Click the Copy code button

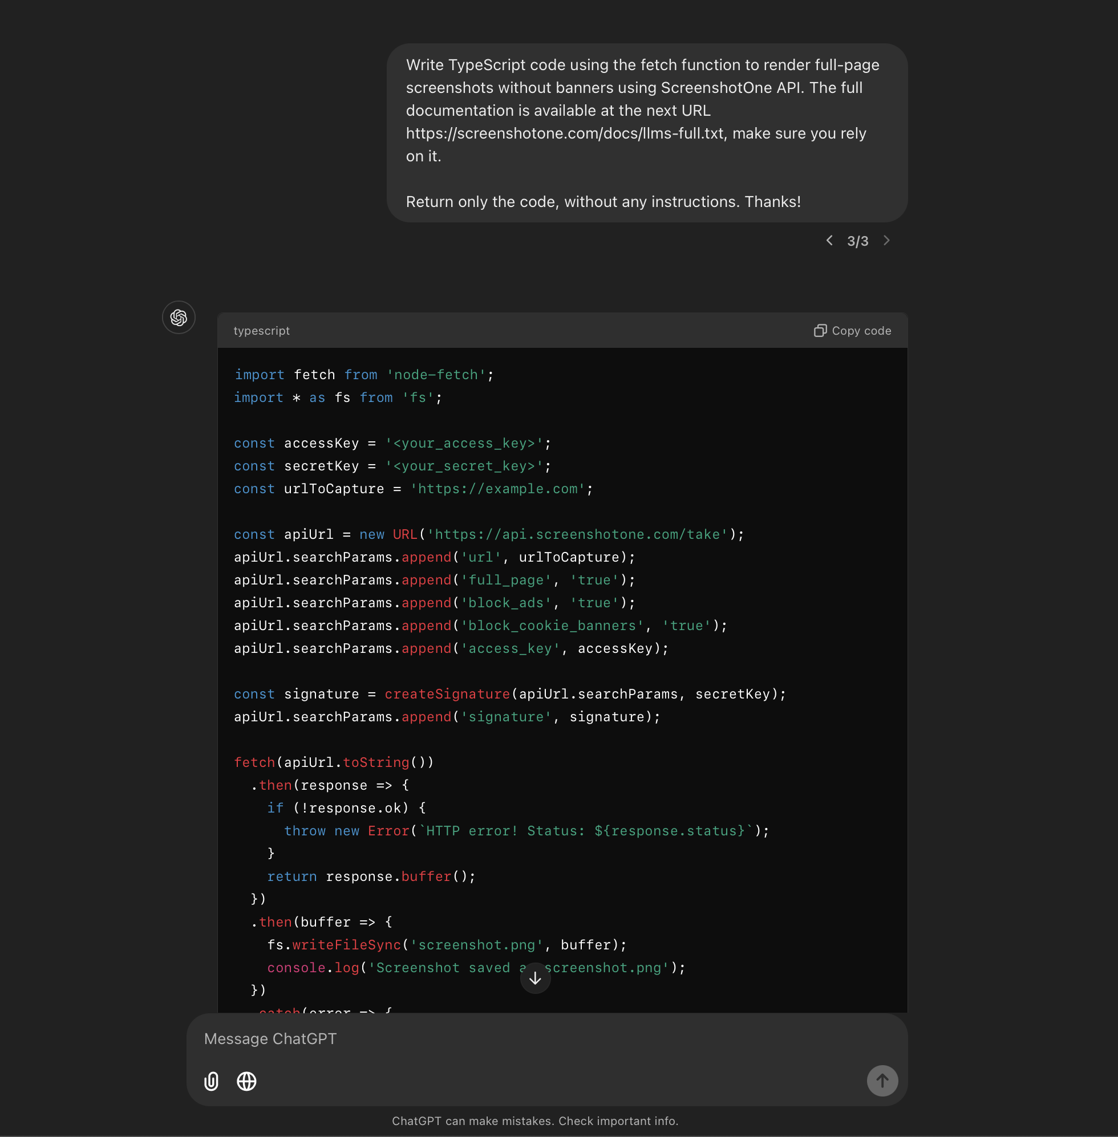point(852,331)
